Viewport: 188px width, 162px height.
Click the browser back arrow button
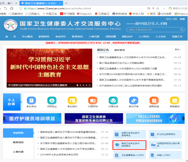point(5,8)
